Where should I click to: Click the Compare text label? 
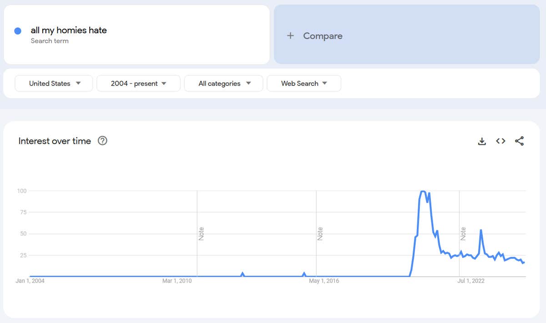(x=323, y=36)
